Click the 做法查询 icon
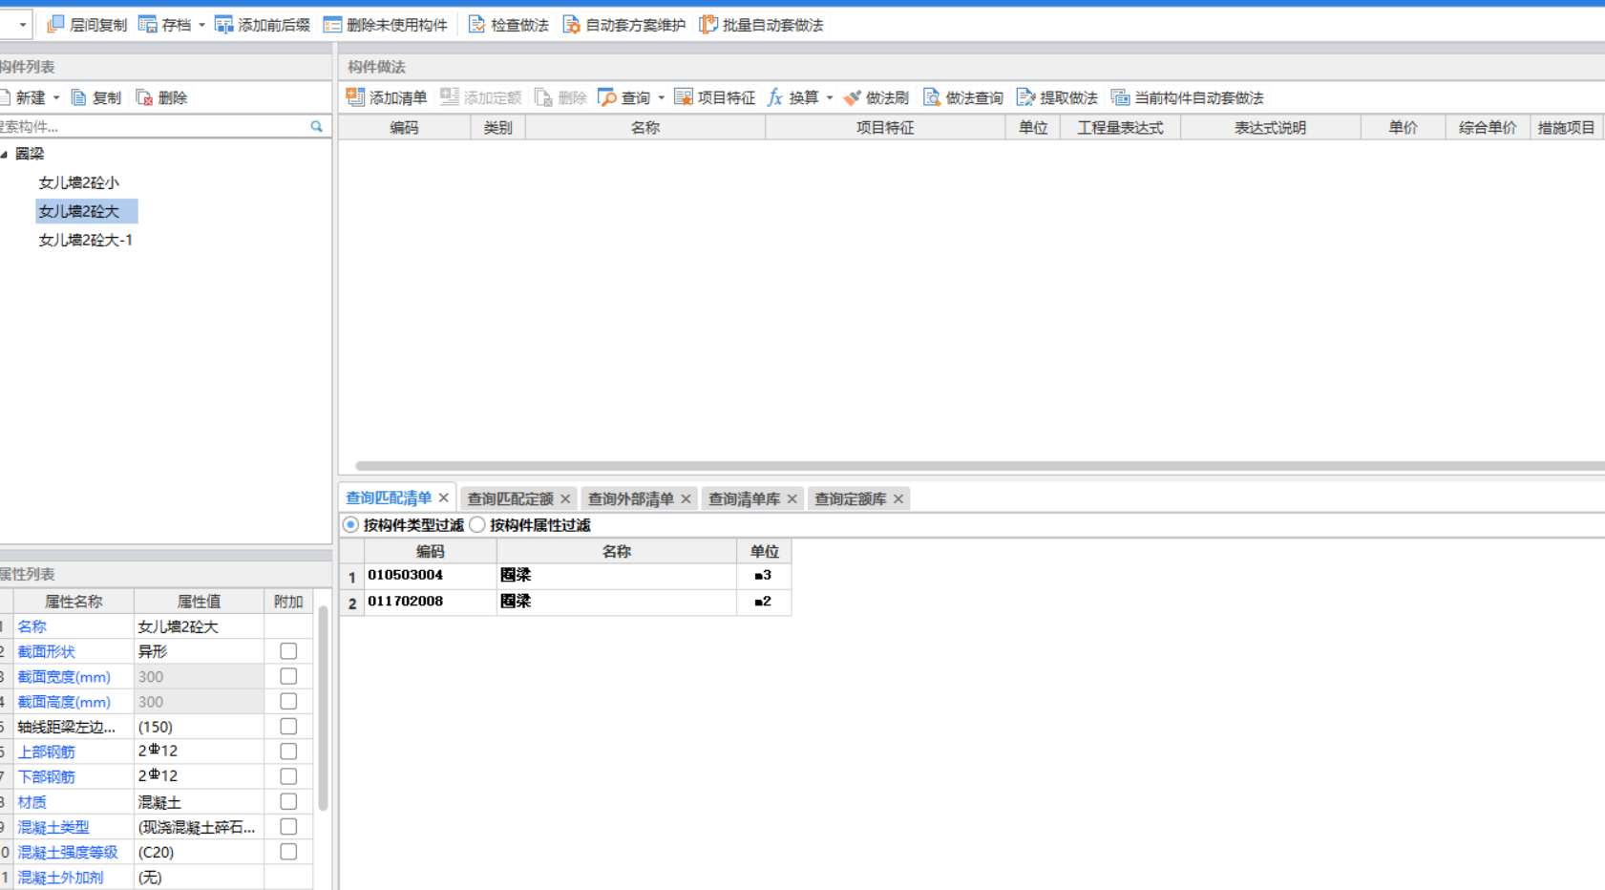 (x=932, y=97)
